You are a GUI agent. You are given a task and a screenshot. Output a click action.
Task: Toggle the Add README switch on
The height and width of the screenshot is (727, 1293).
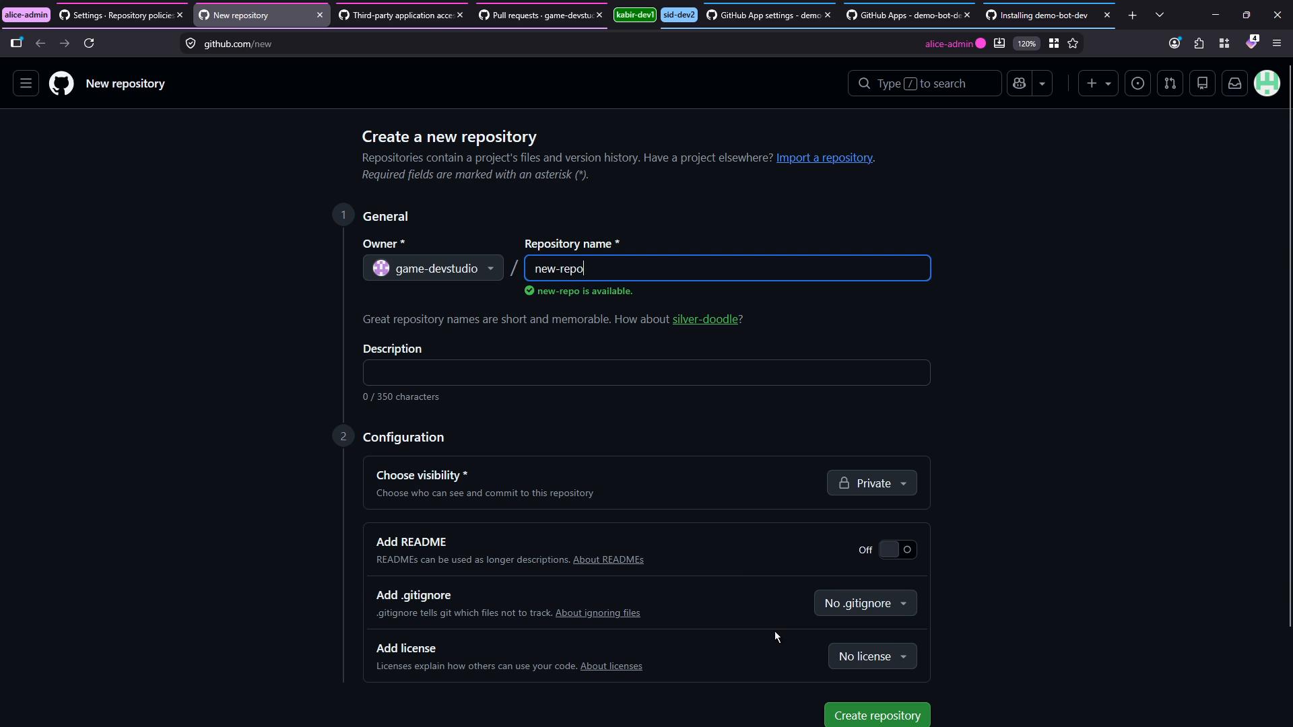pyautogui.click(x=897, y=550)
